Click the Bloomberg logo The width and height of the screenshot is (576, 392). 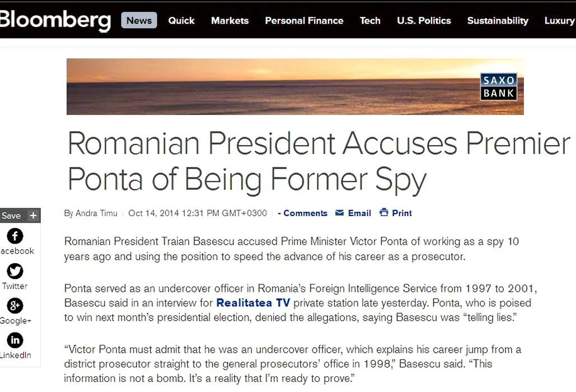click(x=55, y=20)
